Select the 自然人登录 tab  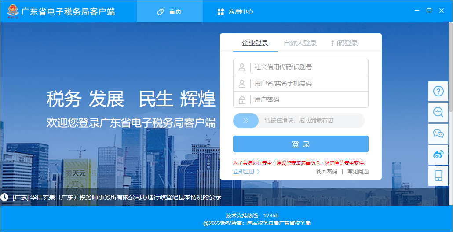300,43
